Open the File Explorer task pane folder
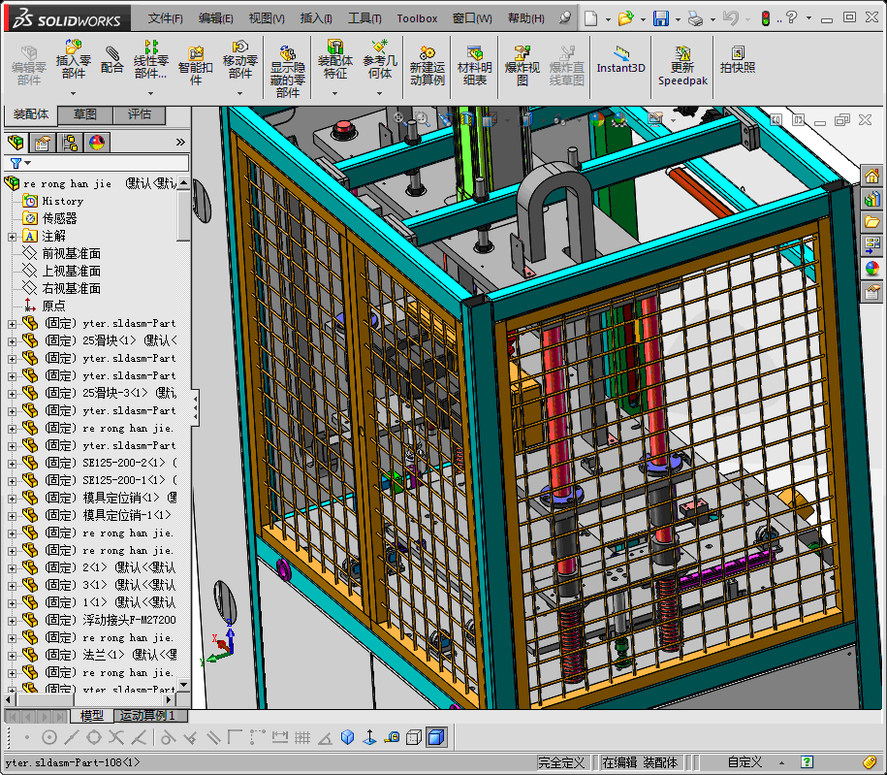The width and height of the screenshot is (887, 775). (x=871, y=221)
